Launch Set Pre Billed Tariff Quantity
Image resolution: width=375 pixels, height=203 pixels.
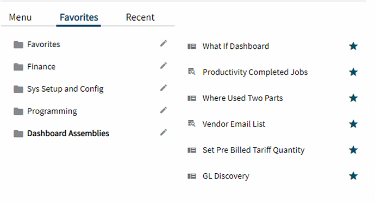pos(253,150)
